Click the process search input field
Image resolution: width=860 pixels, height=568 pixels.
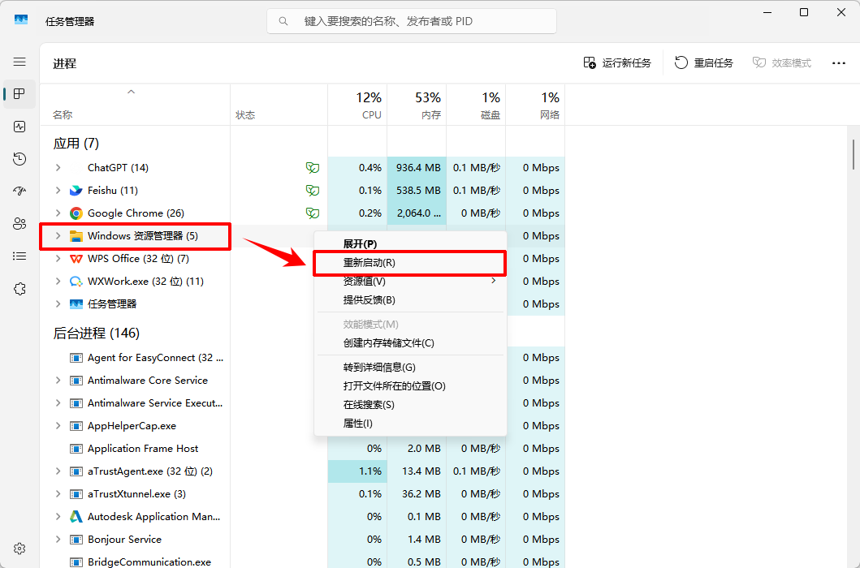pyautogui.click(x=412, y=21)
